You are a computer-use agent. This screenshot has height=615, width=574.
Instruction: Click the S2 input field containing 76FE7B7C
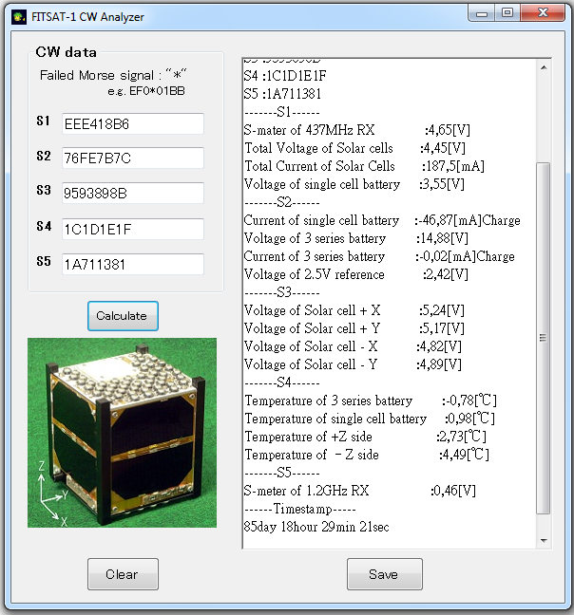(x=133, y=158)
